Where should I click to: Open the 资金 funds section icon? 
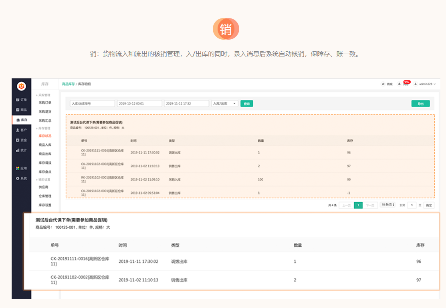coord(18,140)
